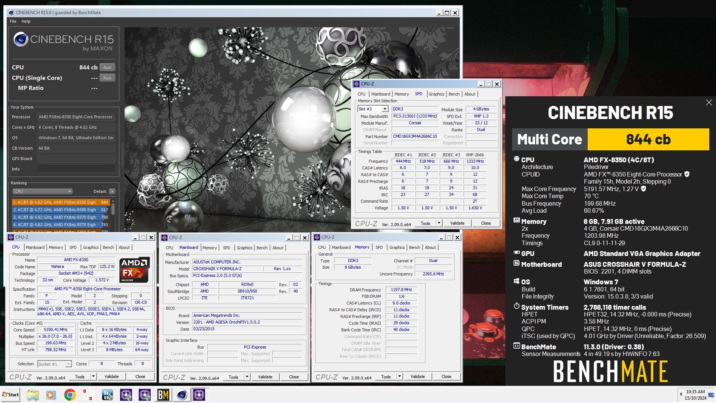Click the AMD FX logo in CPU-Z

click(x=135, y=269)
